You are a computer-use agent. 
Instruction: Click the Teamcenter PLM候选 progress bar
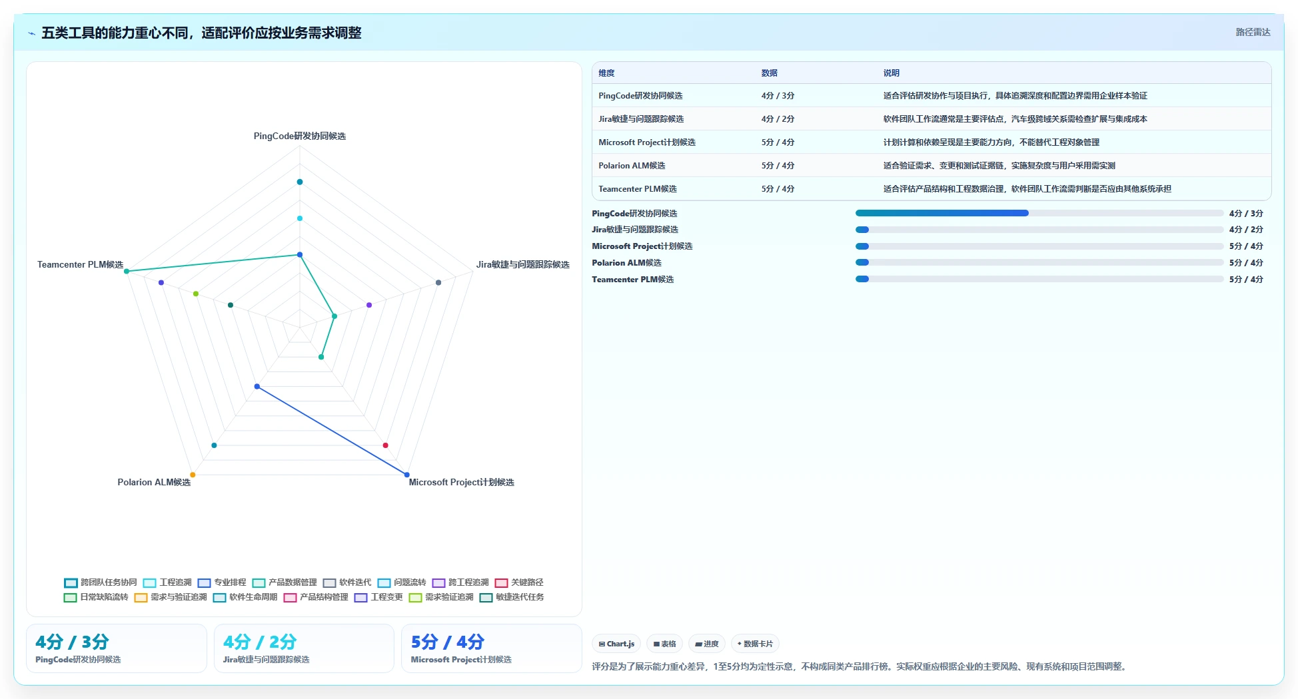pos(1039,280)
